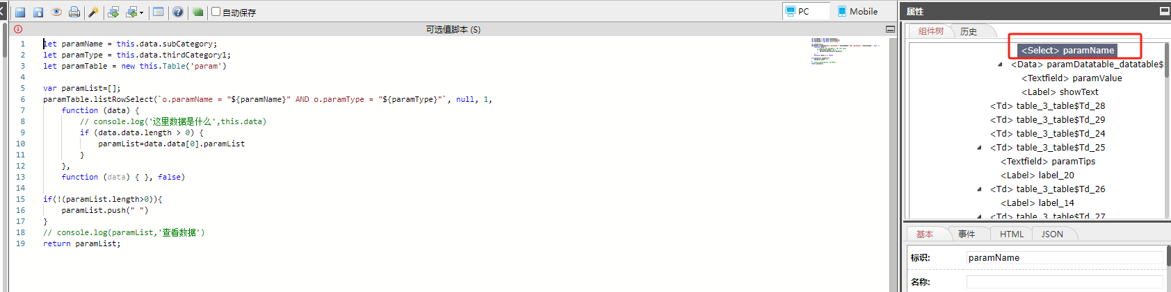Click the first blue save icon
The height and width of the screenshot is (292, 1171).
[20, 12]
